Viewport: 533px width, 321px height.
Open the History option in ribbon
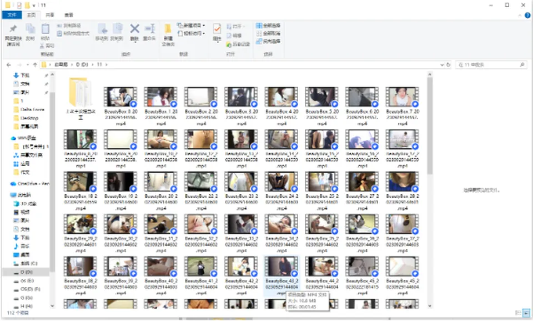tap(238, 44)
